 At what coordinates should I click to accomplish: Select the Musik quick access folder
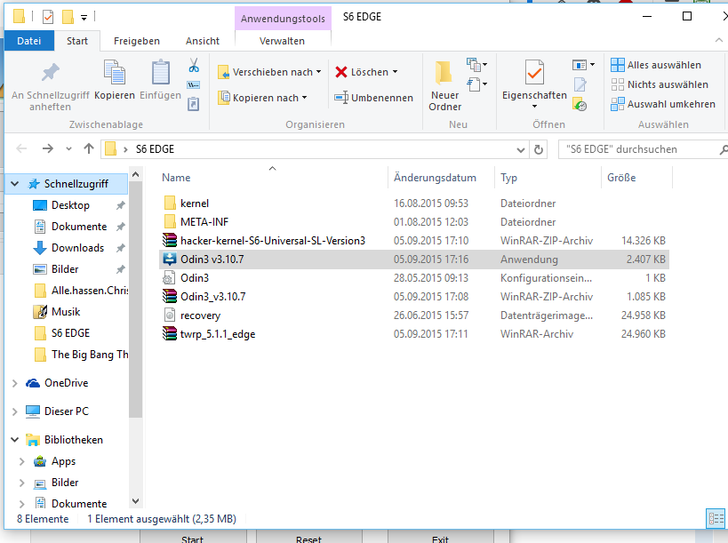click(66, 312)
